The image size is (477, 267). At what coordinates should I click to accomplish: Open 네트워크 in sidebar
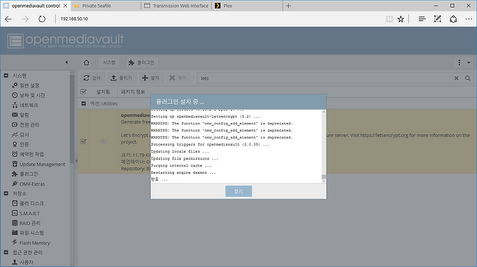(25, 105)
